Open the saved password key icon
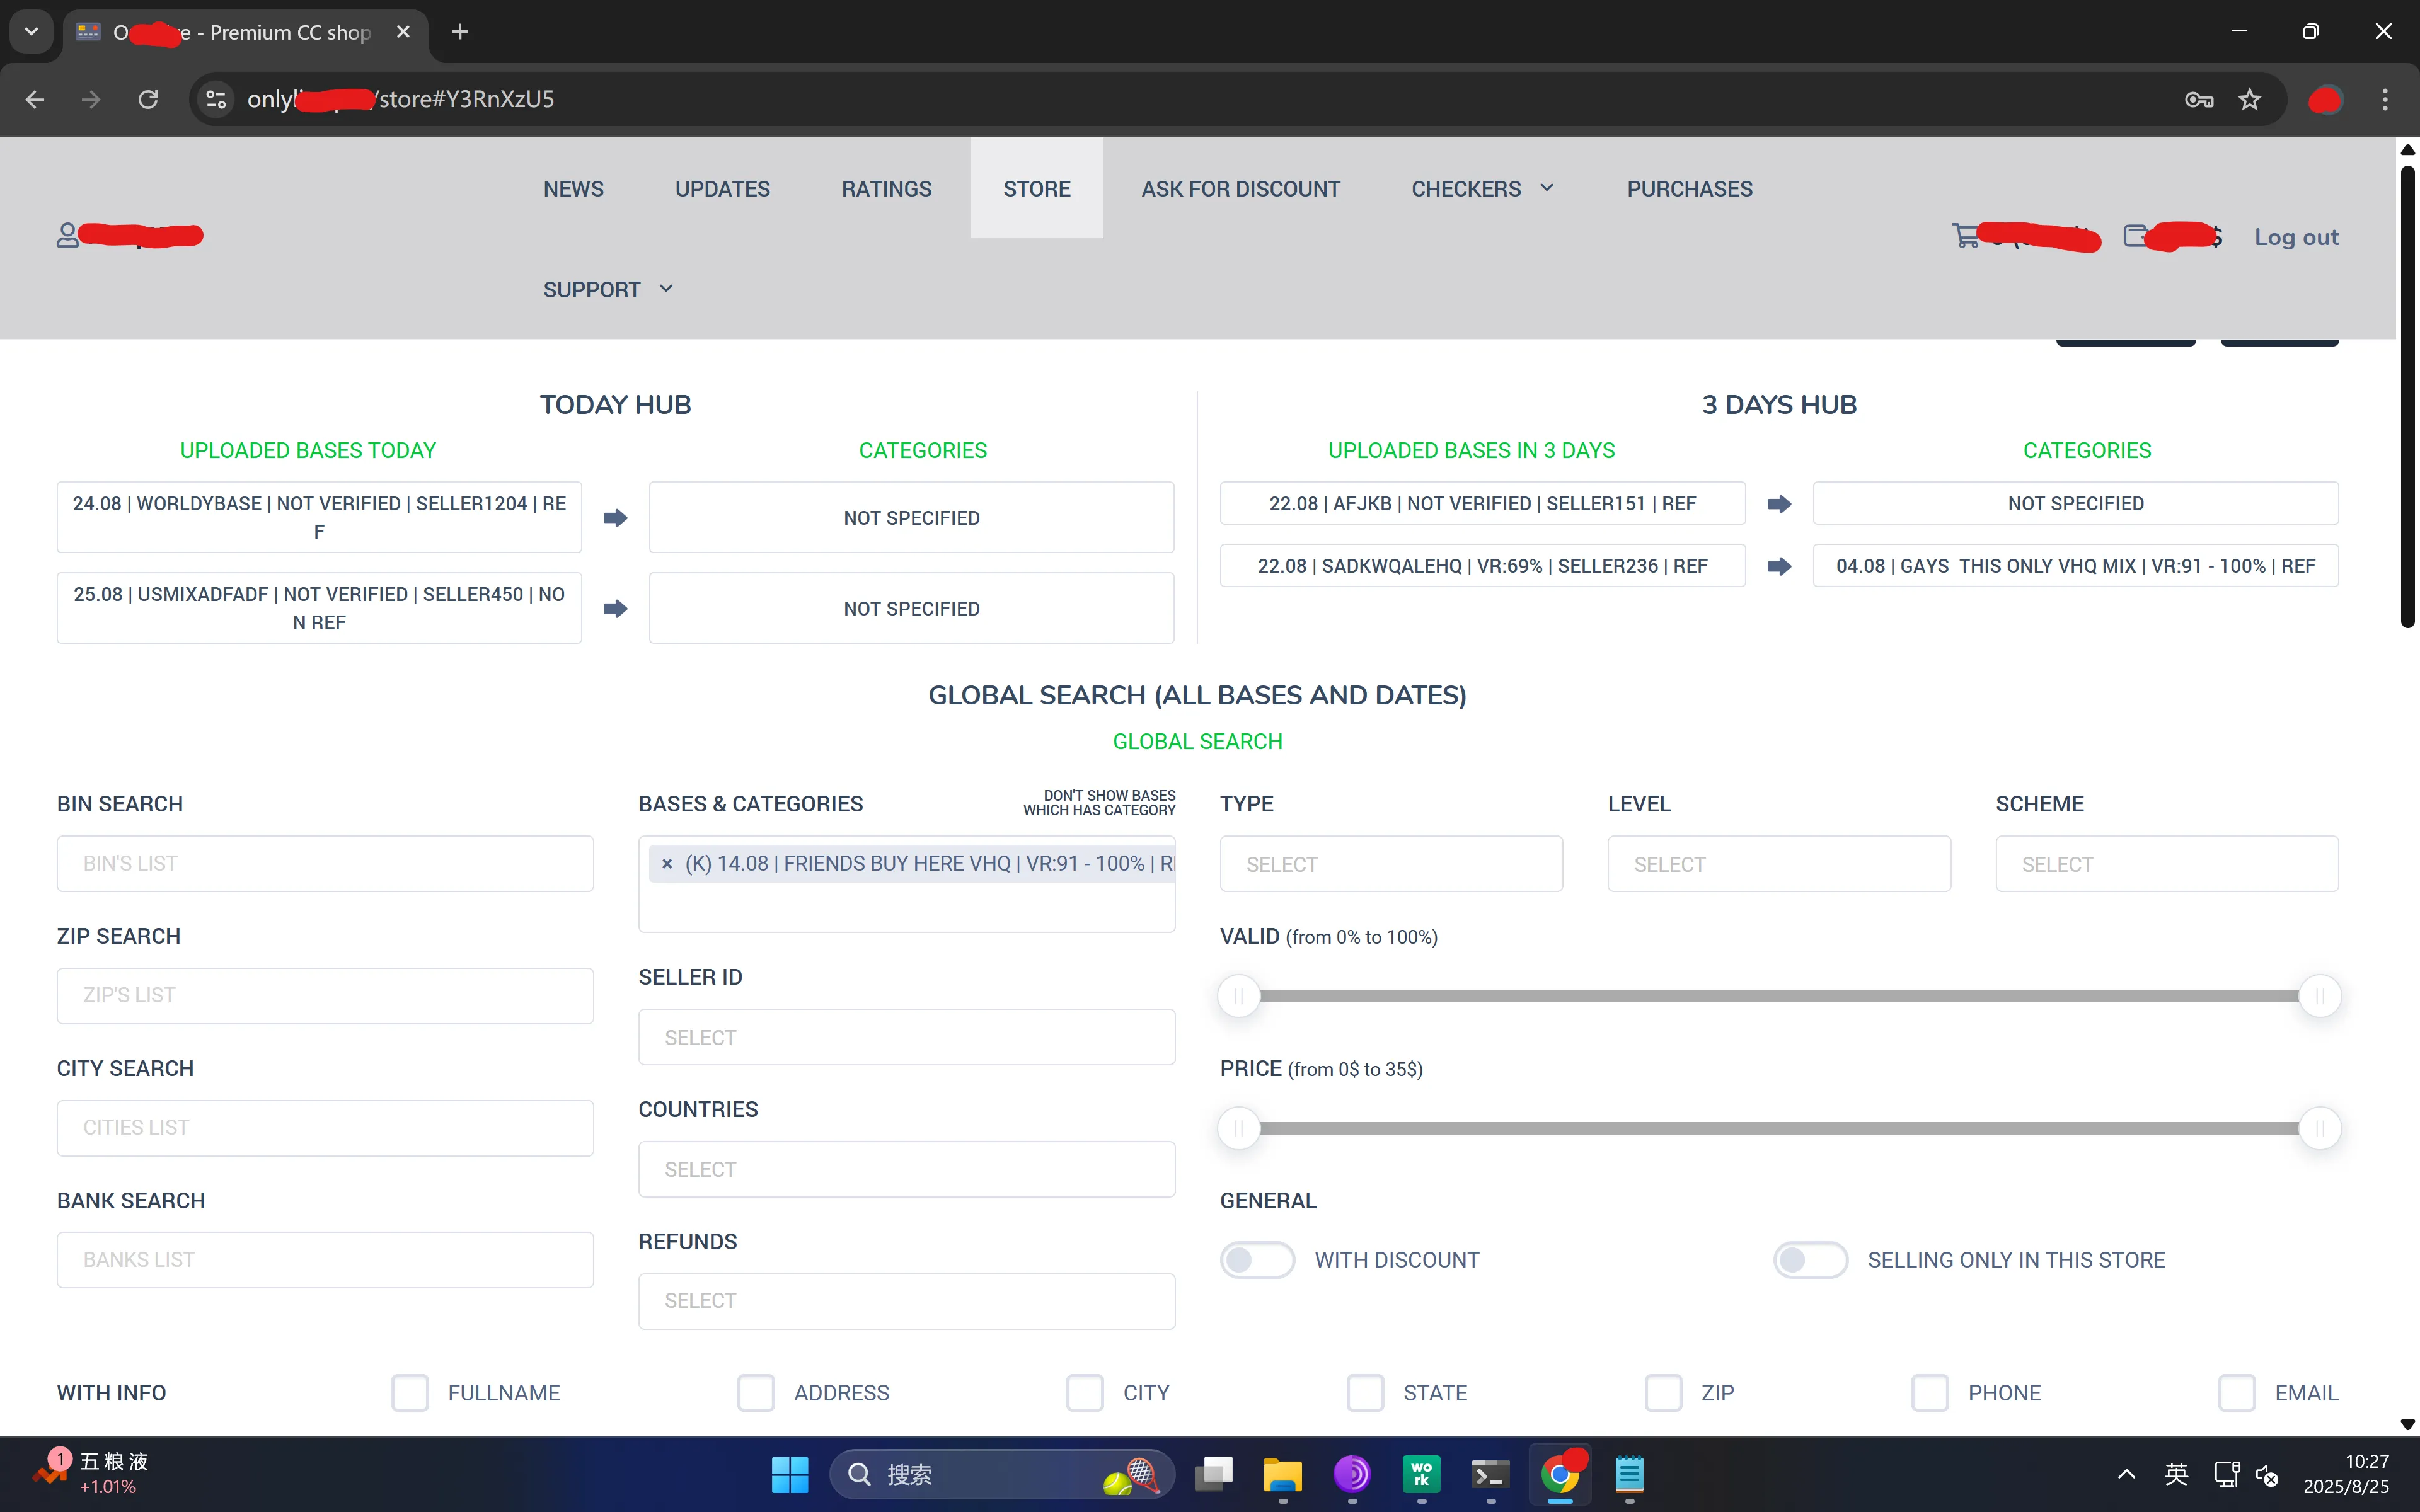Image resolution: width=2420 pixels, height=1512 pixels. coord(2199,99)
